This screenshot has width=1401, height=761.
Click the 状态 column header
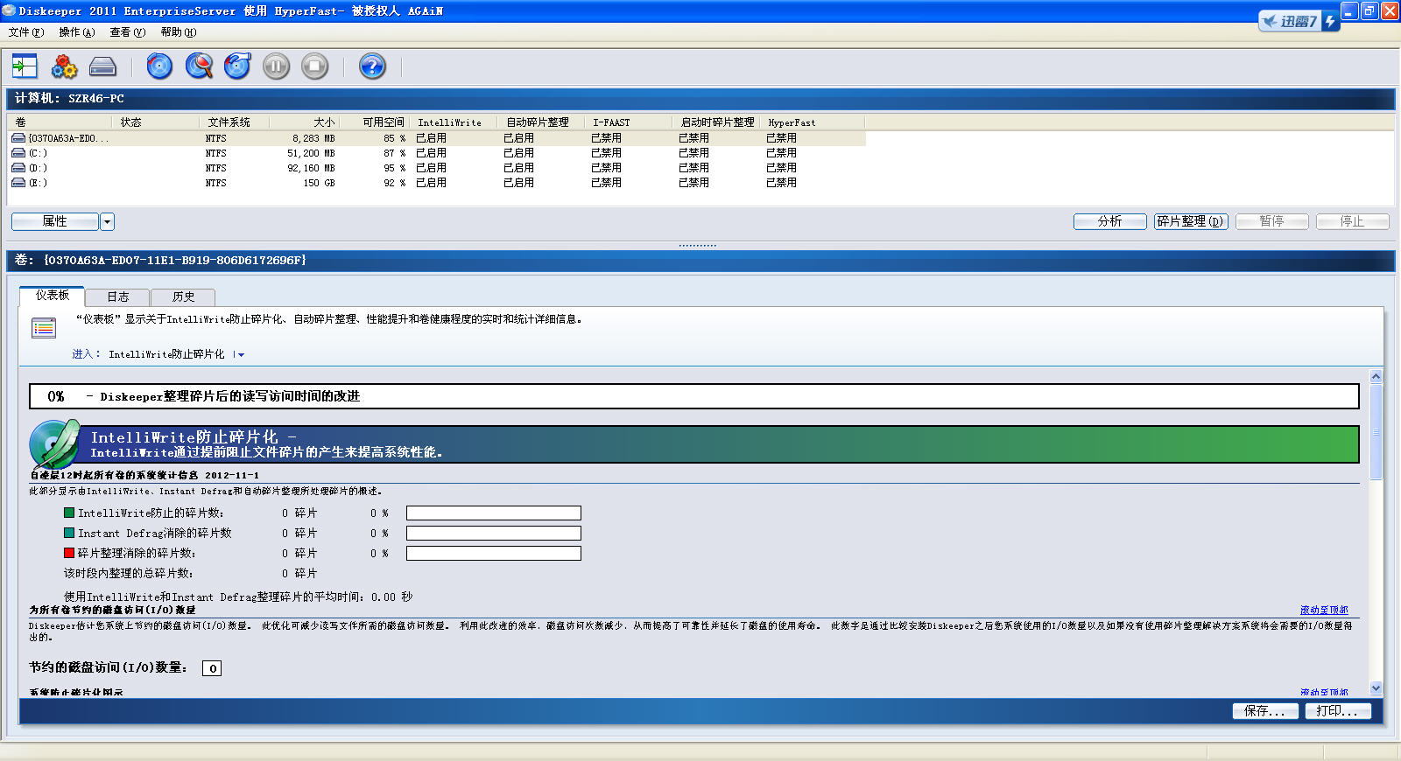point(157,122)
